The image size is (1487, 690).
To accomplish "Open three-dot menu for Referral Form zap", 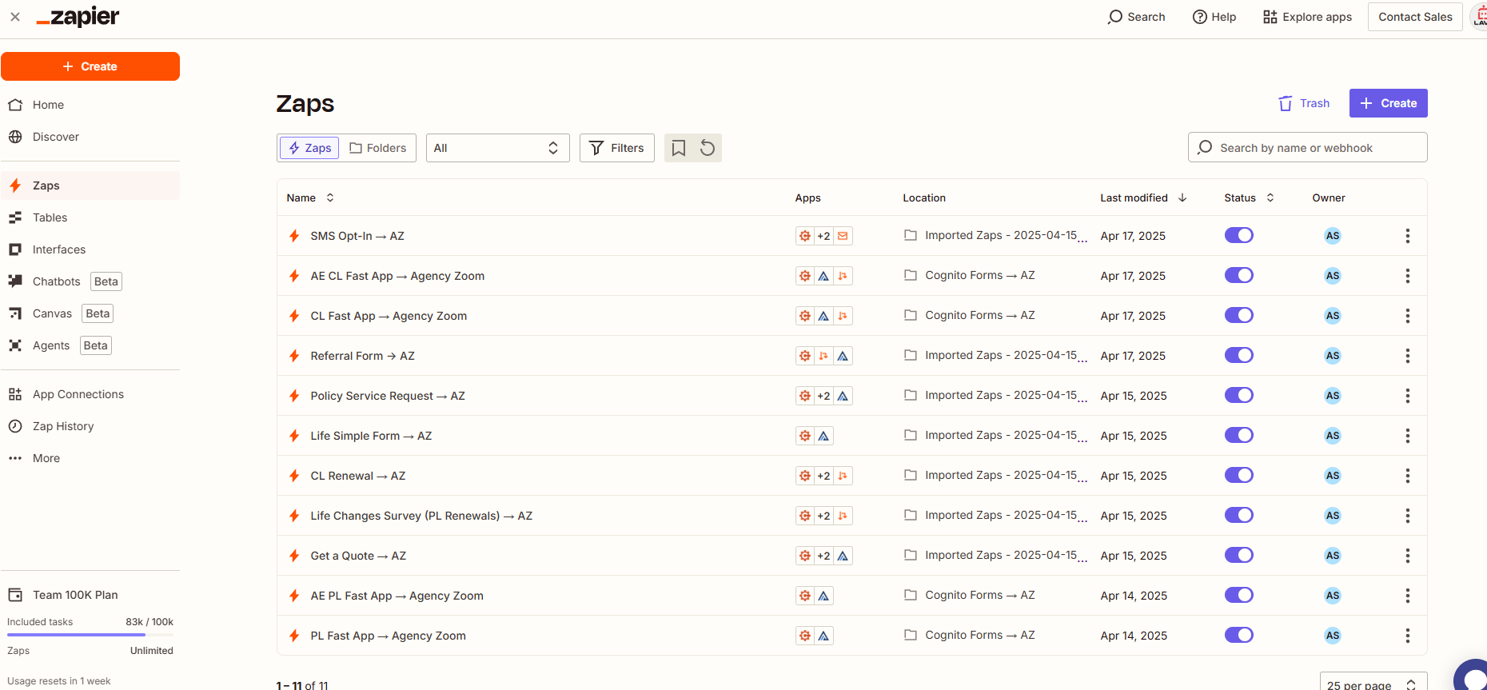I will [1407, 356].
